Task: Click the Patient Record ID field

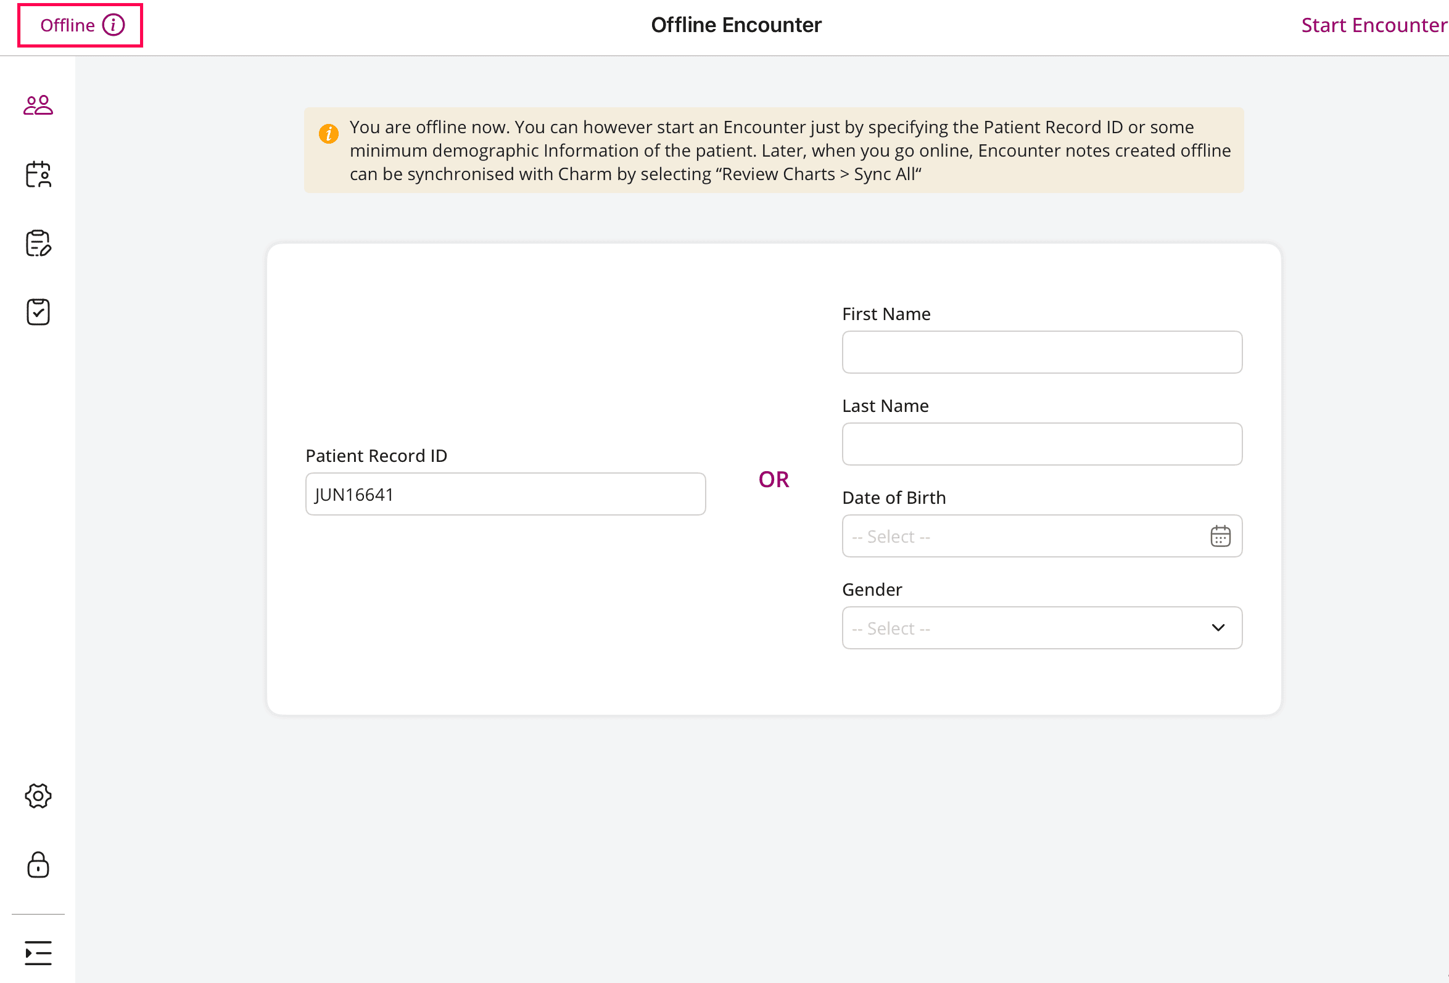Action: [505, 495]
